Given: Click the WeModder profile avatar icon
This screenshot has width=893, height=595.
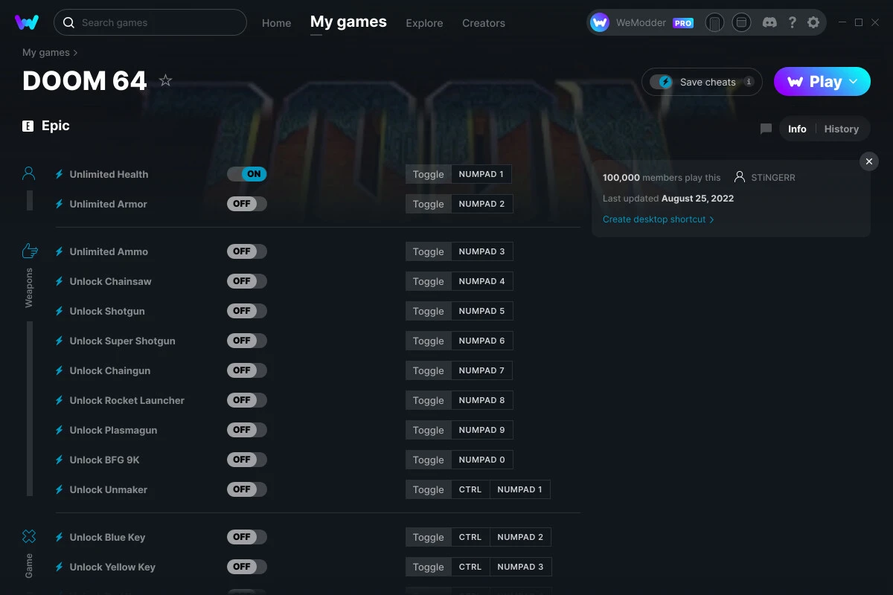Looking at the screenshot, I should pos(600,23).
